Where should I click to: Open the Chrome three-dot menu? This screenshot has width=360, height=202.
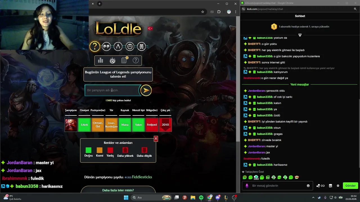pos(236,12)
